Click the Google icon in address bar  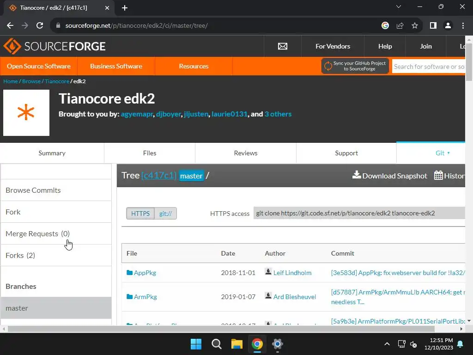coord(385,26)
